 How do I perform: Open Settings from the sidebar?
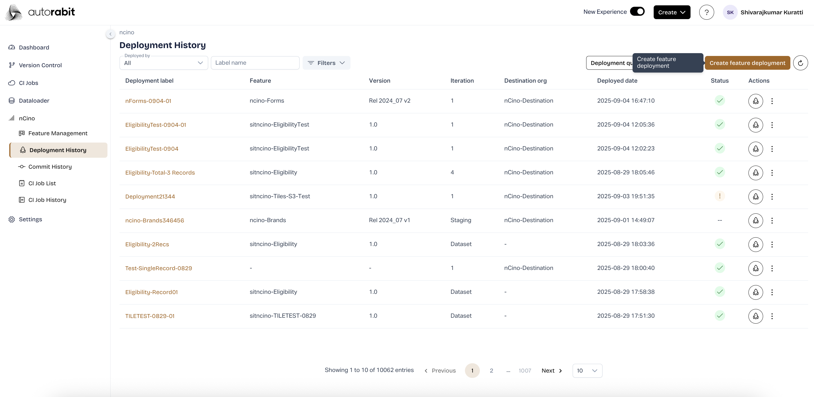pos(30,219)
